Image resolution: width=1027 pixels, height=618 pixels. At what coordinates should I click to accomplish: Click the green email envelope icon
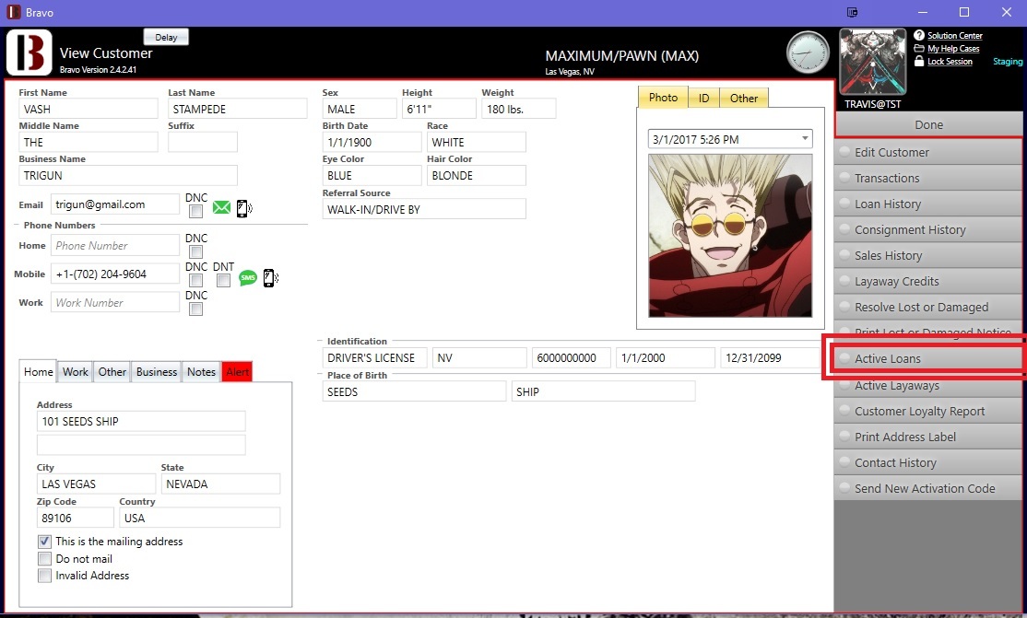coord(221,207)
